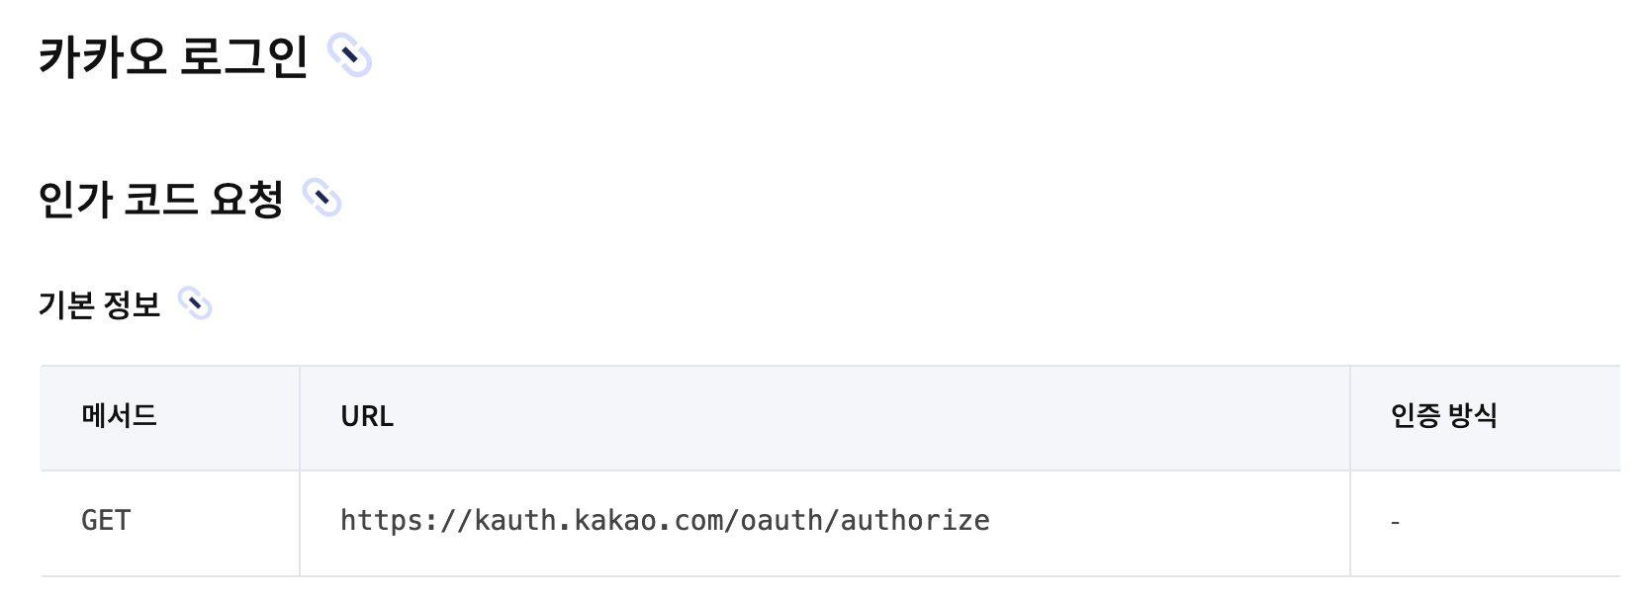Click the anchor link icon beside 기본 정보

click(x=195, y=303)
